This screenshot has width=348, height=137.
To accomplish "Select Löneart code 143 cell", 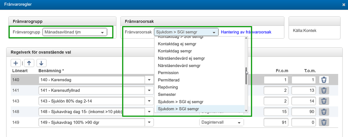I will (16, 101).
